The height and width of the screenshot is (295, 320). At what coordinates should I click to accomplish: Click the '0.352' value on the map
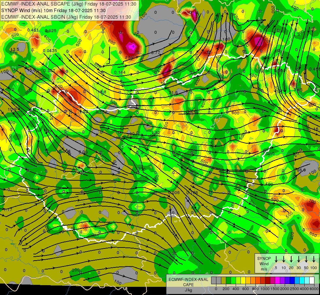(x=49, y=70)
